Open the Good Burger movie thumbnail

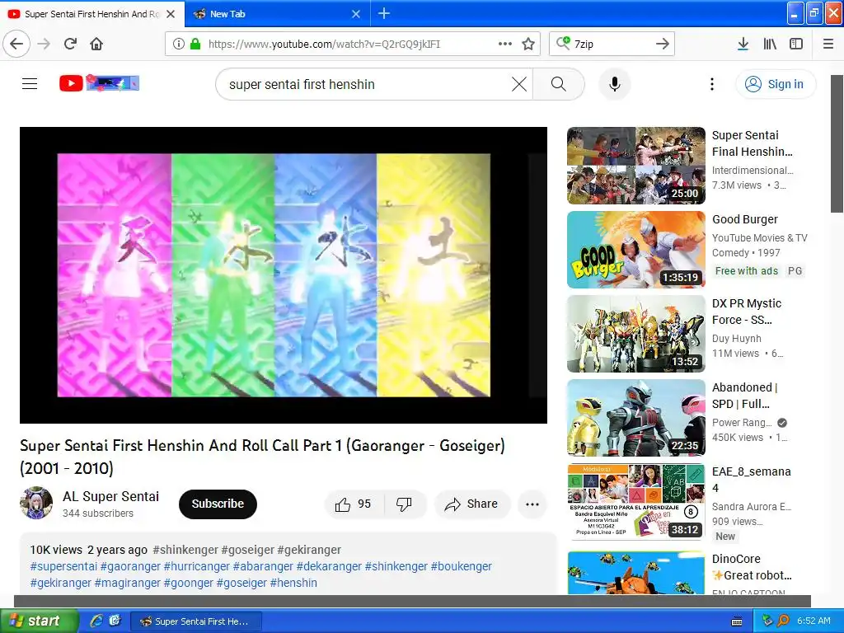(636, 250)
